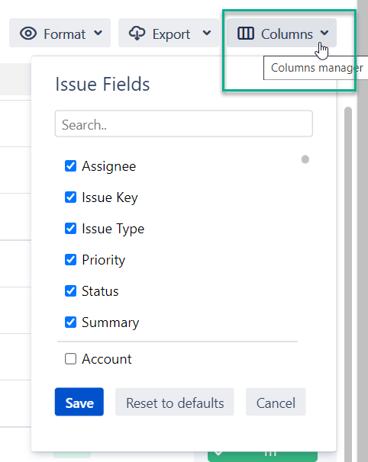Uncheck the Issue Key checkbox
The width and height of the screenshot is (368, 462).
coord(70,197)
